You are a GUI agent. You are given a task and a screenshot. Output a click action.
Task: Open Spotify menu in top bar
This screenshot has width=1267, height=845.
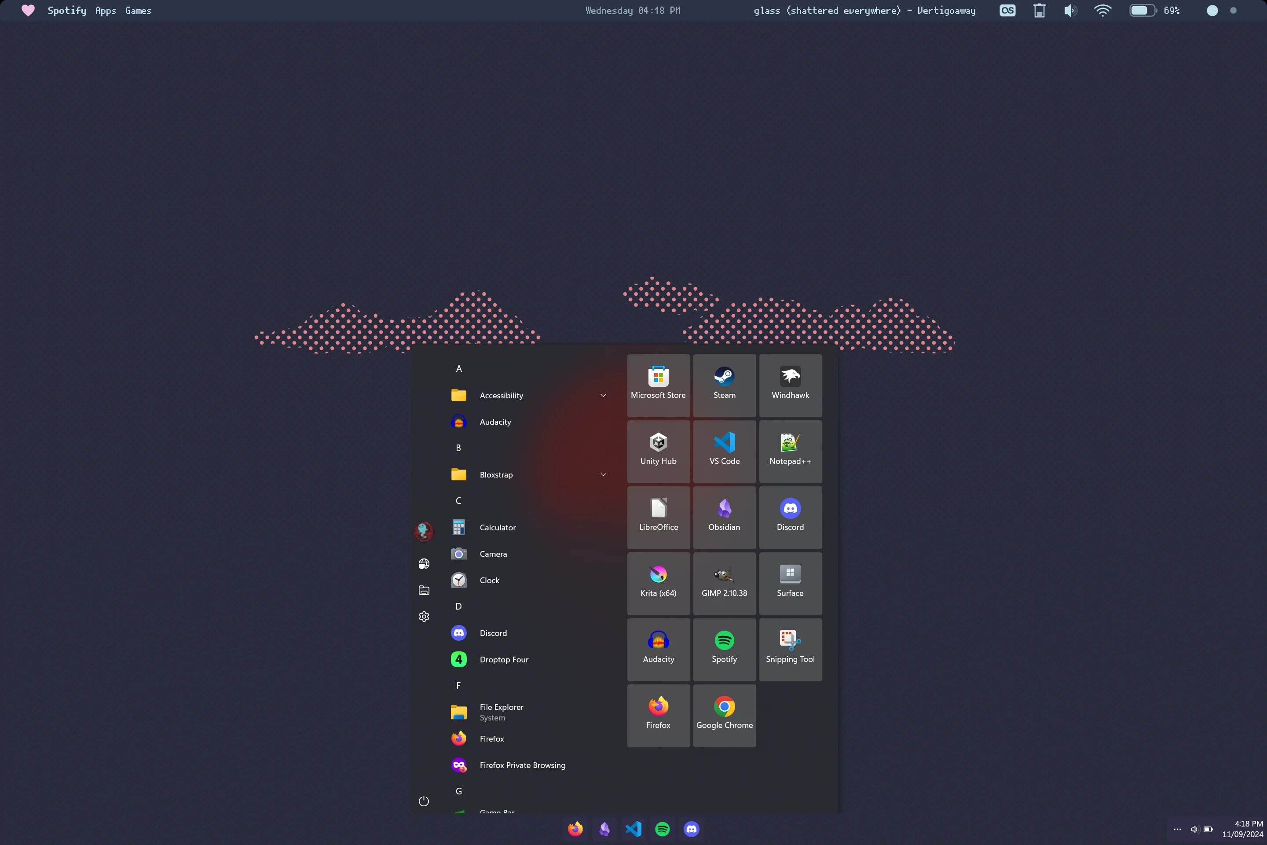click(67, 11)
